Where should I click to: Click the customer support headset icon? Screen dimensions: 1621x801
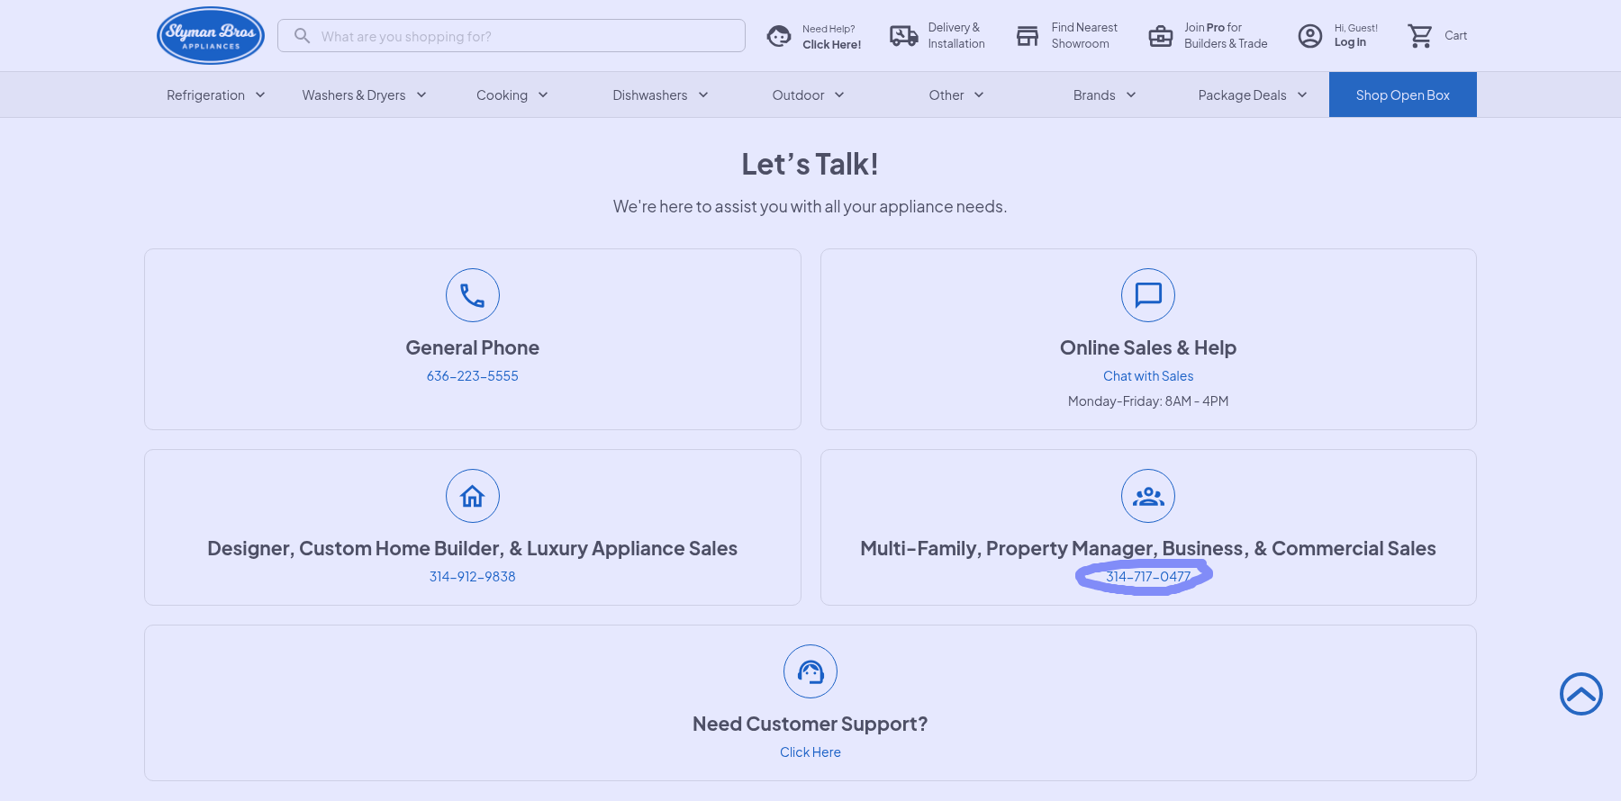(810, 671)
